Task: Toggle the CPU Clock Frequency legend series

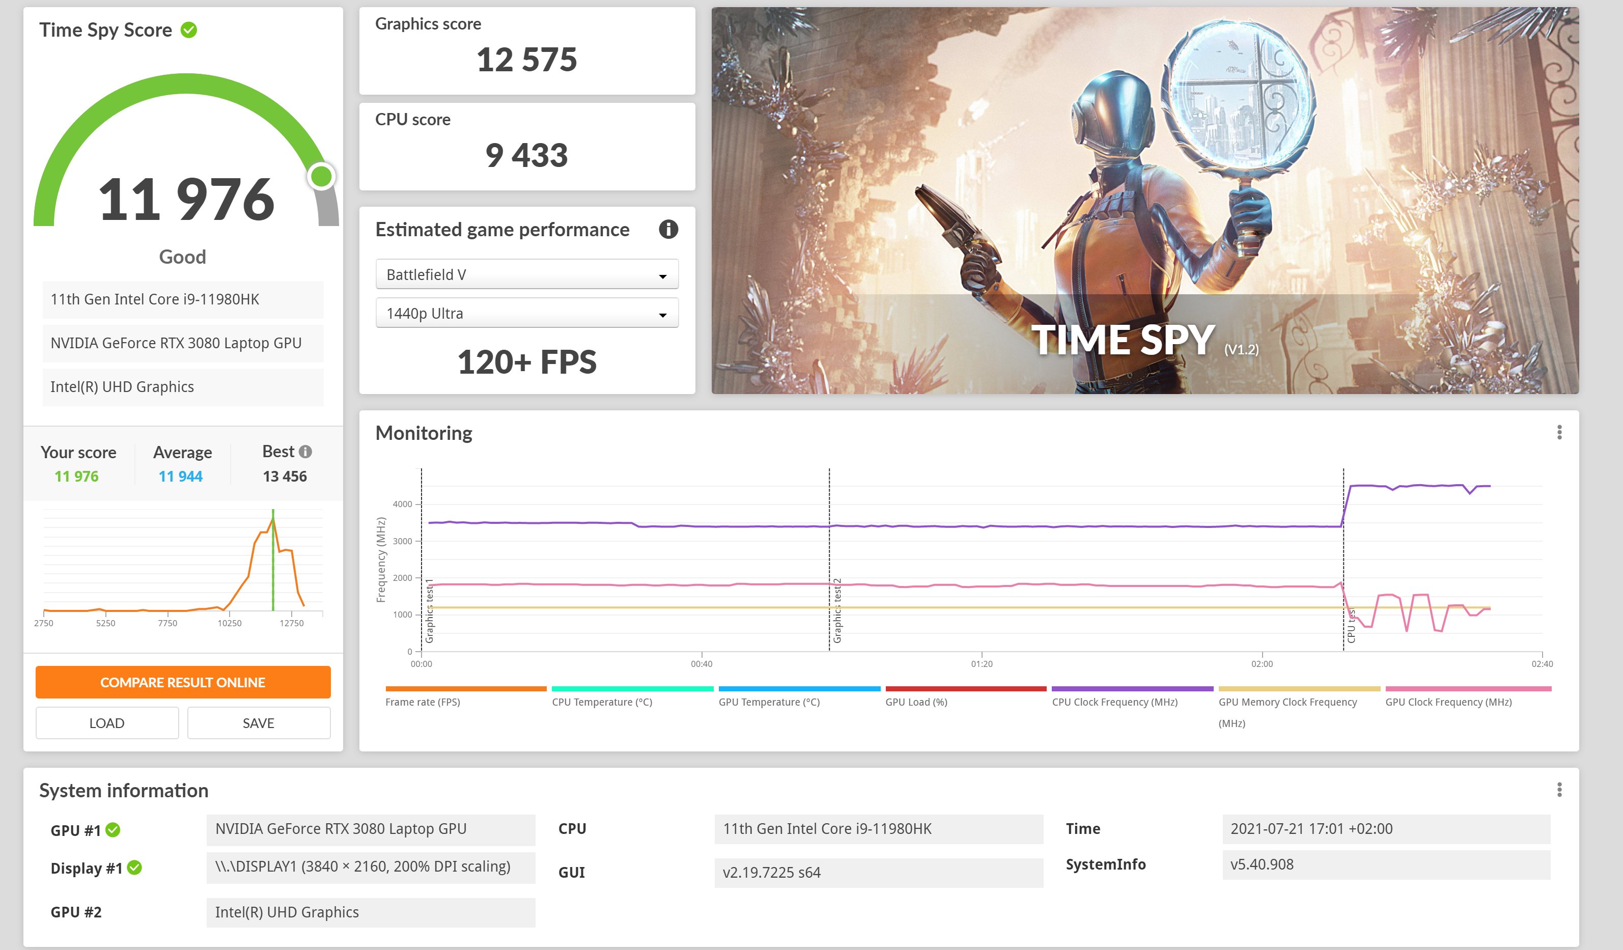Action: (1114, 702)
